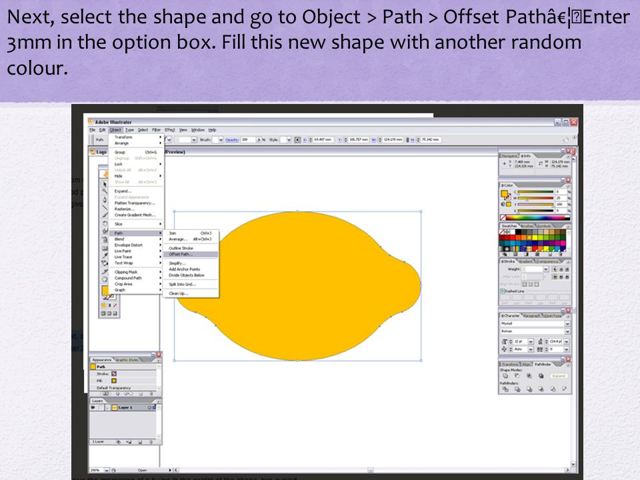Expand the Clipping Mask submenu
640x480 pixels.
[136, 272]
